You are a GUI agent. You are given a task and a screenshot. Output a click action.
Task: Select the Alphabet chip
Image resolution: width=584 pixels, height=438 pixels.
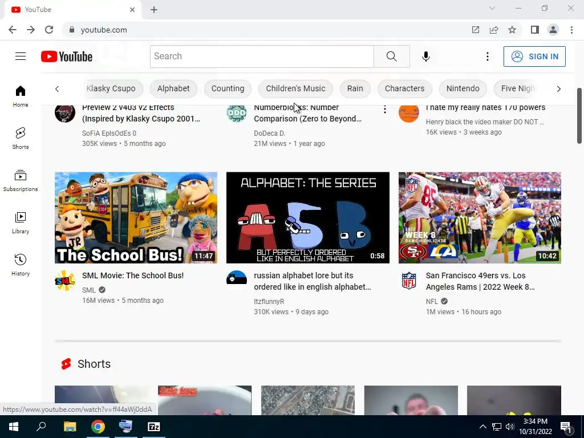point(173,88)
